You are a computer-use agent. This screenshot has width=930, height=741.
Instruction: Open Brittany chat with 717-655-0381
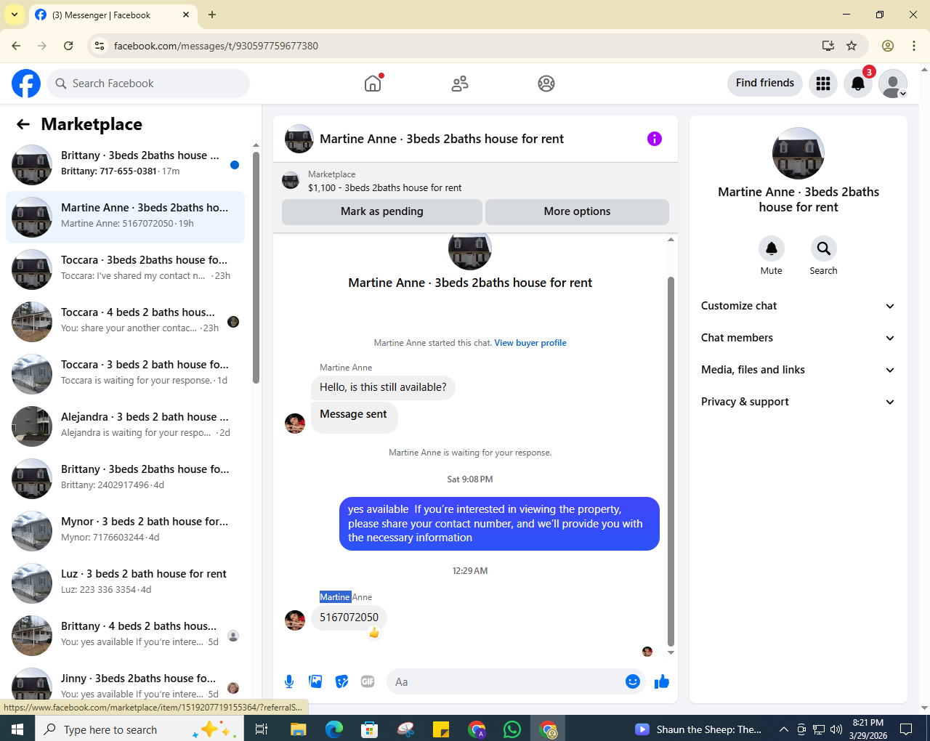(x=125, y=165)
